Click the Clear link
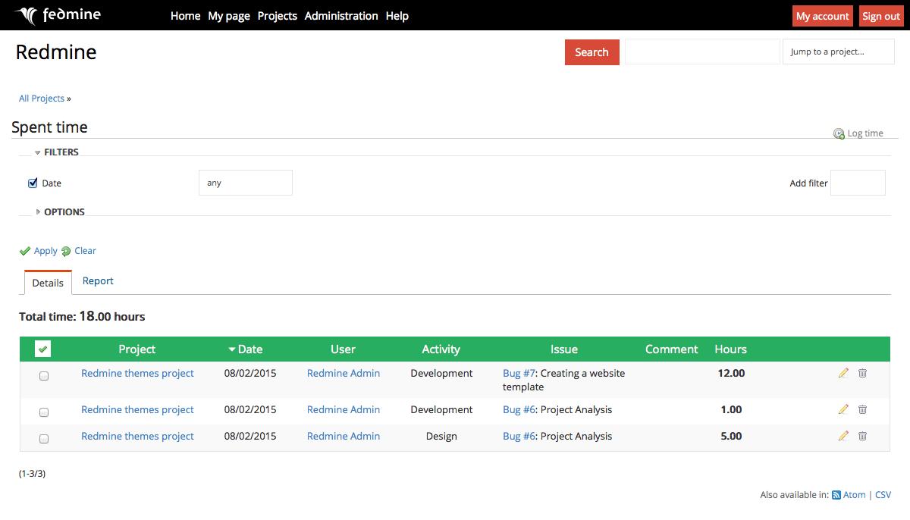 click(x=85, y=251)
